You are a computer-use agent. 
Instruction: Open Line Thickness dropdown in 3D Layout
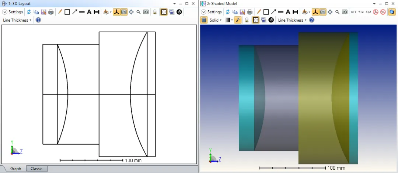(x=17, y=20)
